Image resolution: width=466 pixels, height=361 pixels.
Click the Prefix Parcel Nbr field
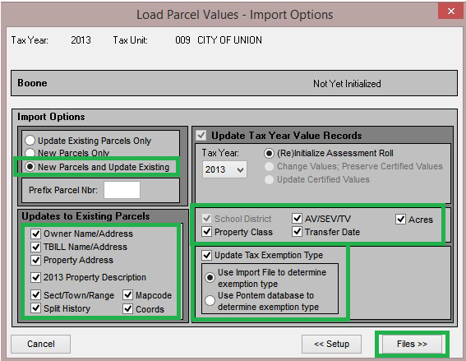point(122,190)
